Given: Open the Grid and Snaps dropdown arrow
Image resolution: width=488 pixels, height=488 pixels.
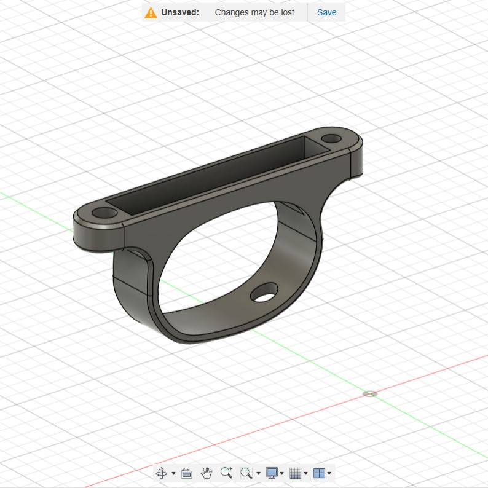Looking at the screenshot, I should (305, 473).
